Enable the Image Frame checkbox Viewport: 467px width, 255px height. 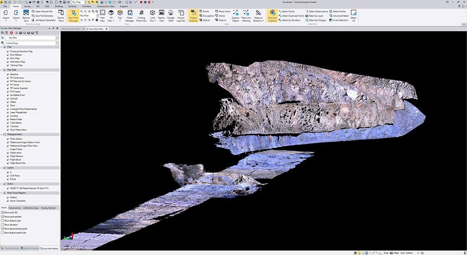[8, 149]
